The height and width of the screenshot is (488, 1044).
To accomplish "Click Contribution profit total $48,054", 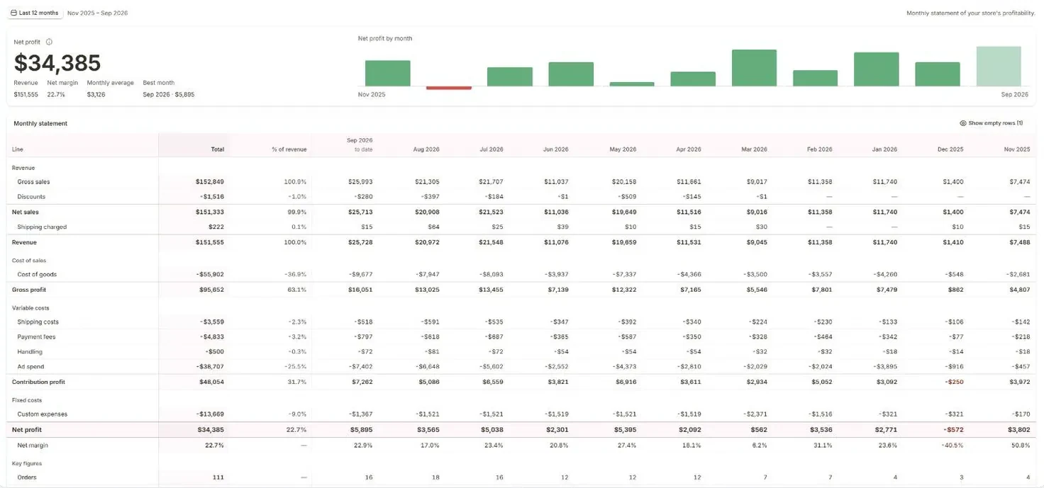I will tap(211, 382).
